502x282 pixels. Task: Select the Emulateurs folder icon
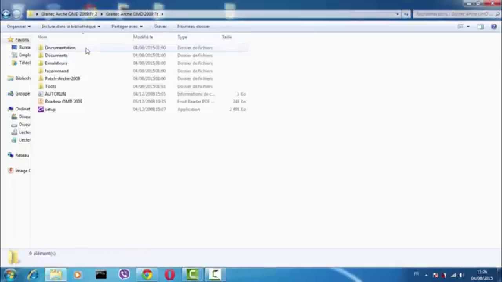pos(41,63)
